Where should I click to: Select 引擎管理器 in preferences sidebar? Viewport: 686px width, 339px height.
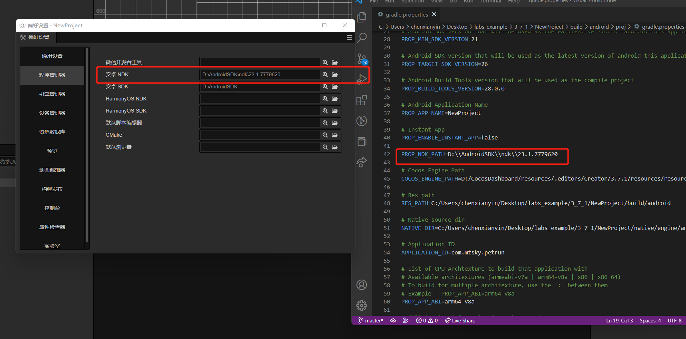point(52,94)
